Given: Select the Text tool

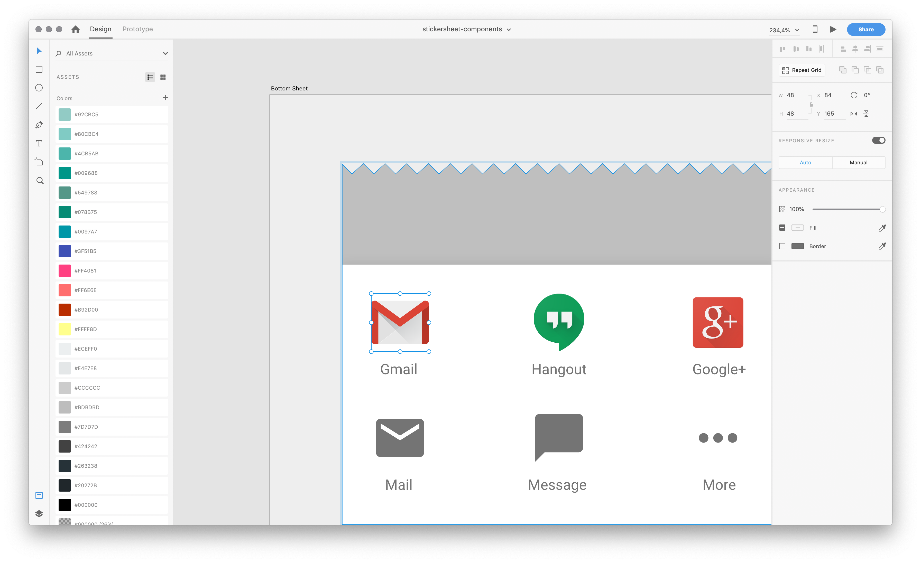Looking at the screenshot, I should tap(39, 144).
